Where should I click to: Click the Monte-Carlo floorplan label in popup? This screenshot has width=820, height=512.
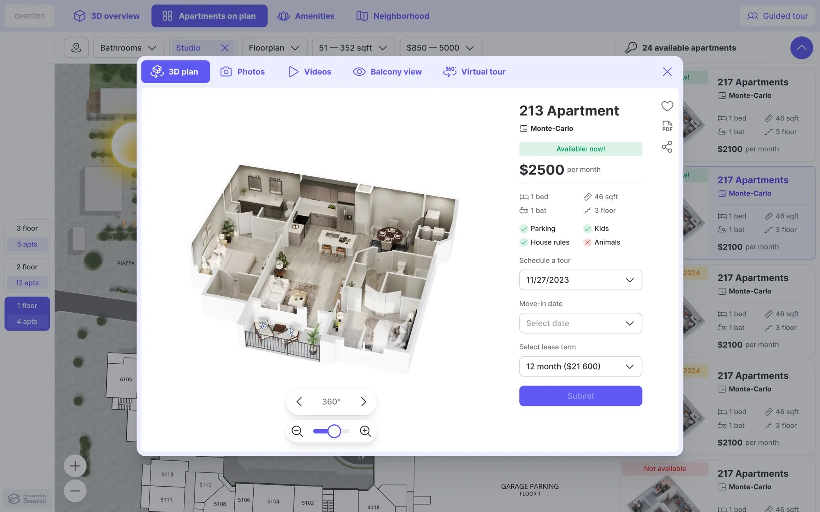(x=547, y=128)
